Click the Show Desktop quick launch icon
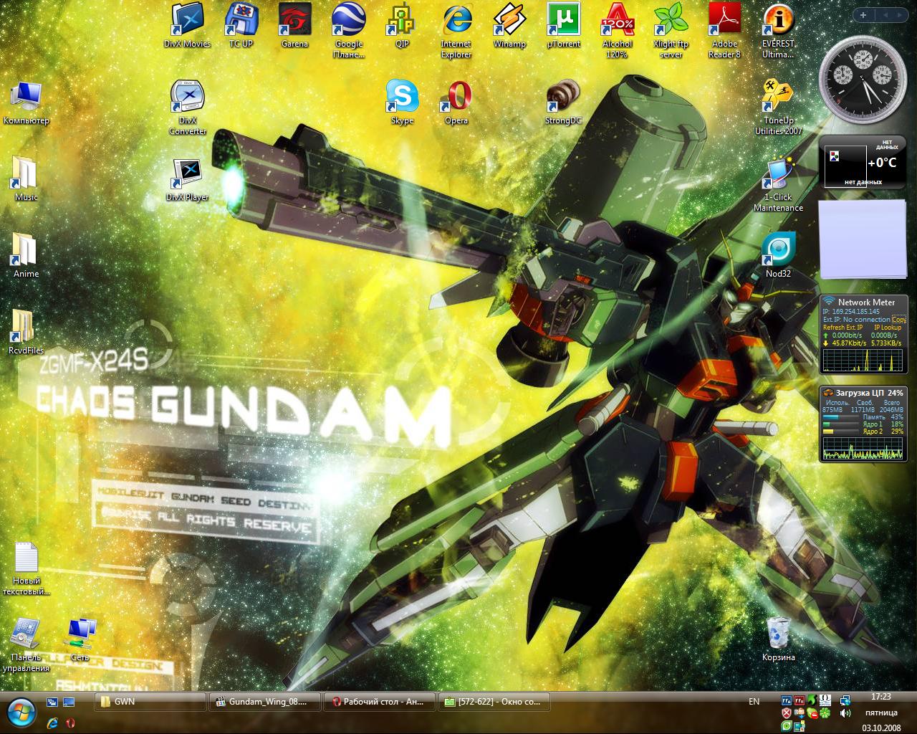 tap(69, 702)
